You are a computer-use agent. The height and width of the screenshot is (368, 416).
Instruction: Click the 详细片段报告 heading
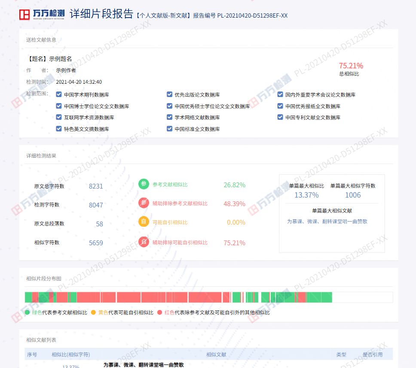101,14
